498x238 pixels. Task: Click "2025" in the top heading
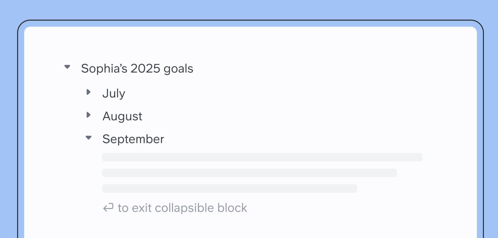[x=145, y=68]
